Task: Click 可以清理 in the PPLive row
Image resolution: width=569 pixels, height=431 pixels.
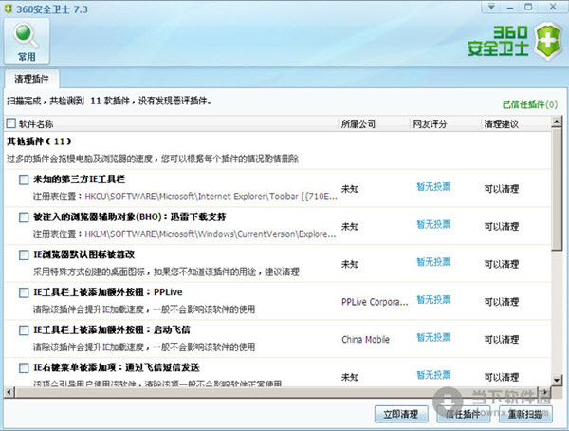Action: coord(502,302)
